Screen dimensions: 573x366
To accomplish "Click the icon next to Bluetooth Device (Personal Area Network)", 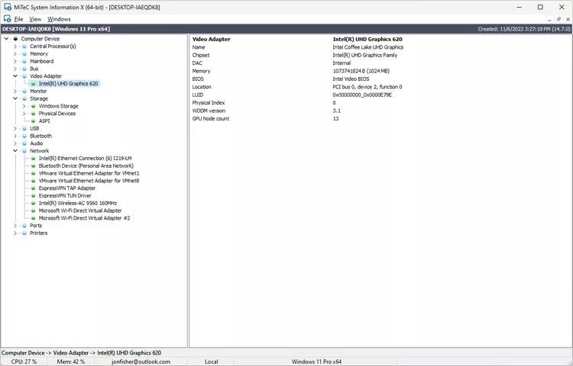I will point(33,165).
